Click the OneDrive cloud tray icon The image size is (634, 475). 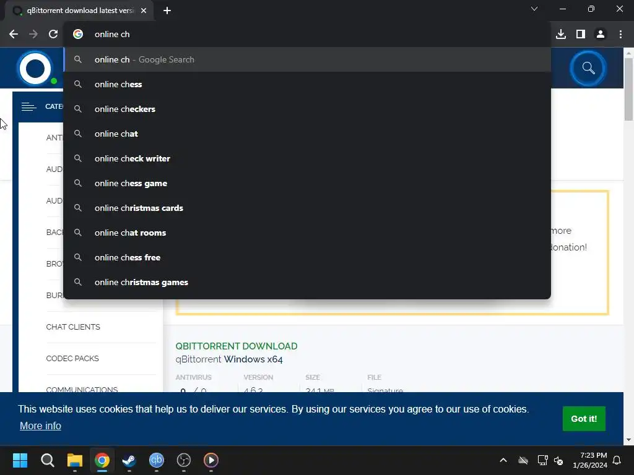tap(523, 460)
